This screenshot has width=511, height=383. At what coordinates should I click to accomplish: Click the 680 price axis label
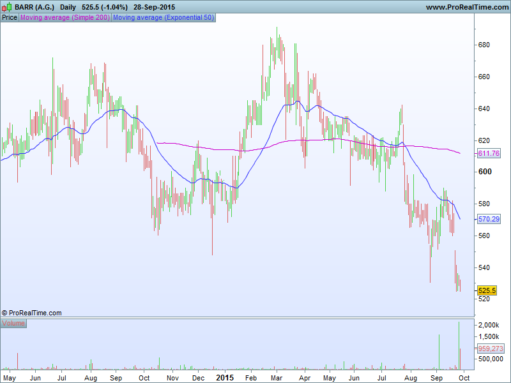[x=484, y=45]
